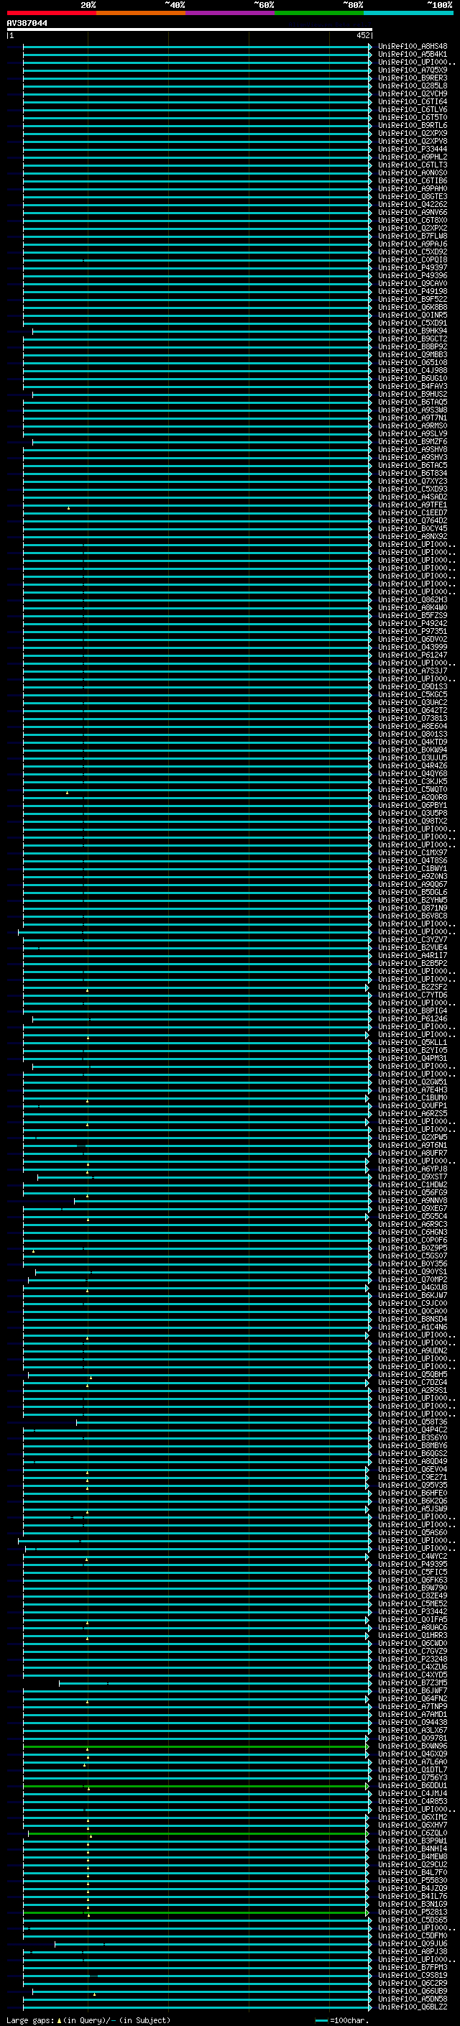Select hit UniRef100_A7Q5X9
The height and width of the screenshot is (2026, 460).
pyautogui.click(x=413, y=70)
